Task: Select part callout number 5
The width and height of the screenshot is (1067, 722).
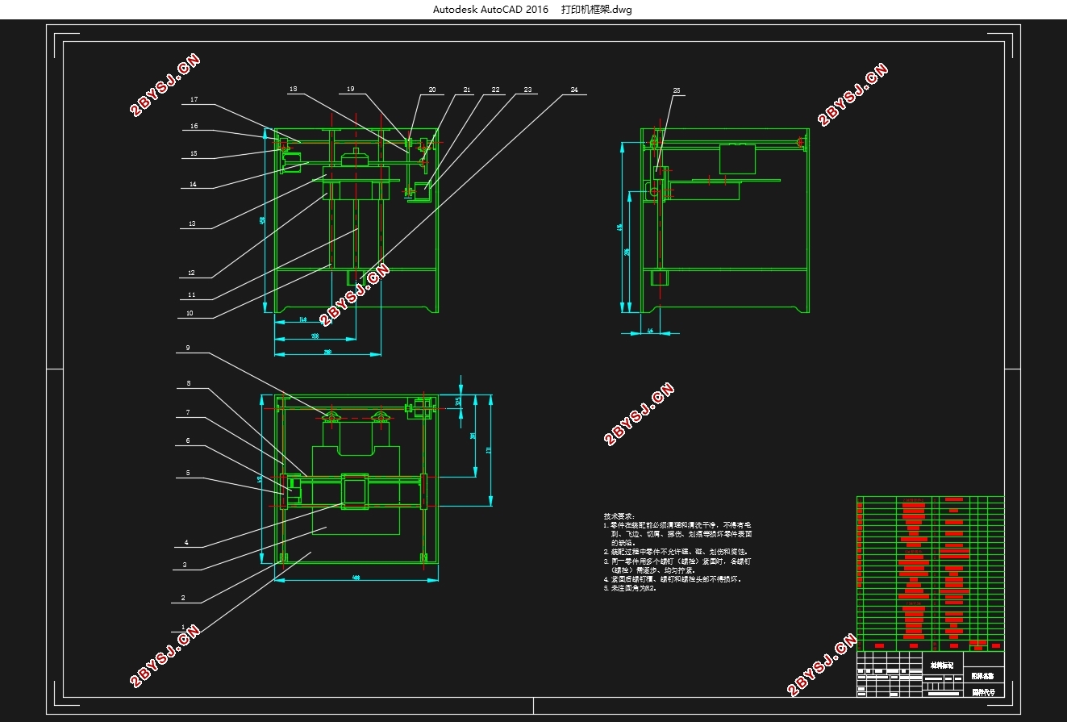Action: click(x=188, y=473)
